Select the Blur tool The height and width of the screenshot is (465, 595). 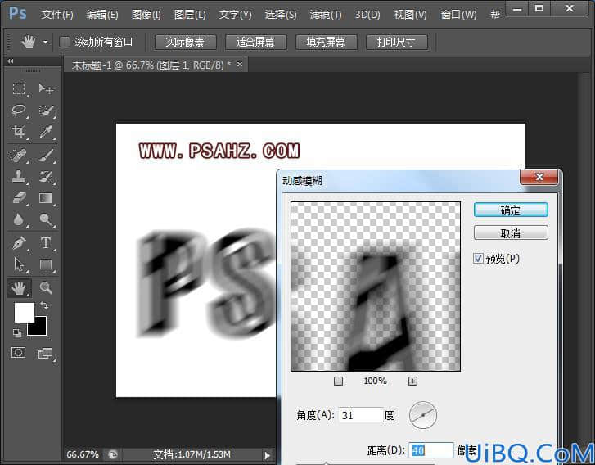pos(19,219)
